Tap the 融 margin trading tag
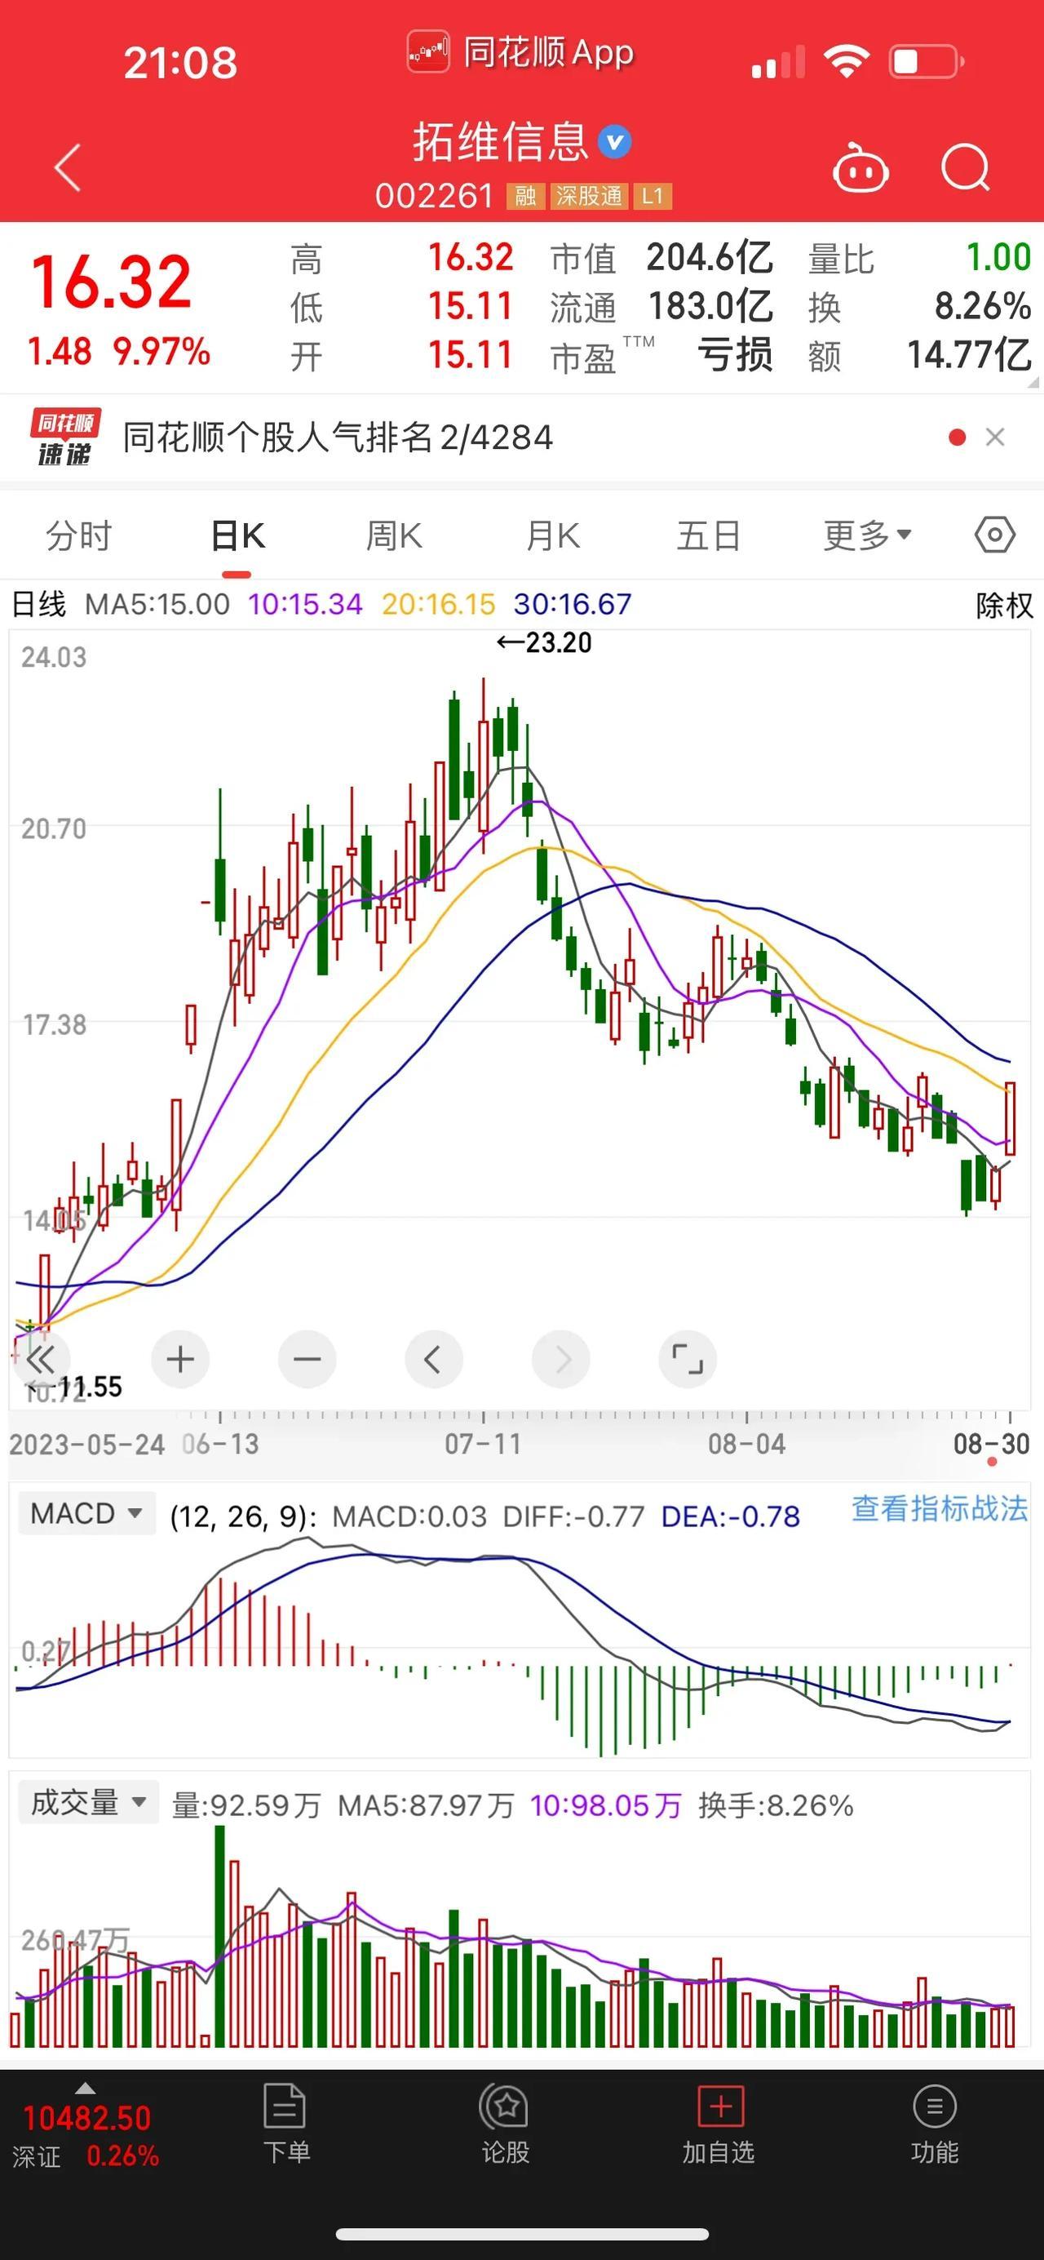 [525, 196]
